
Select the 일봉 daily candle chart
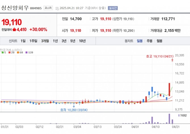click(x=140, y=41)
